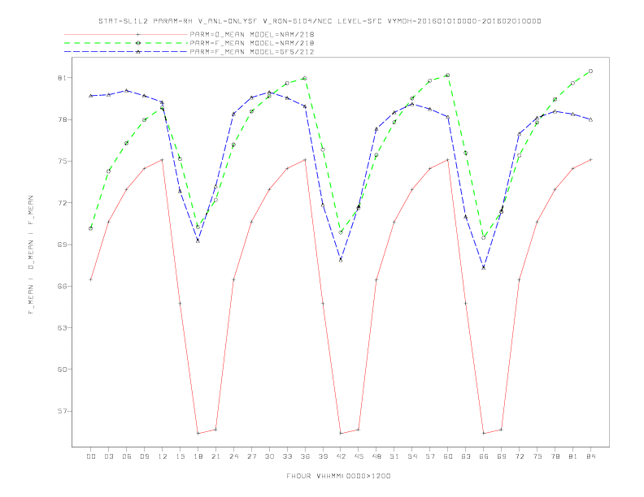
Task: Click x-axis tick label 57
Action: [x=430, y=456]
